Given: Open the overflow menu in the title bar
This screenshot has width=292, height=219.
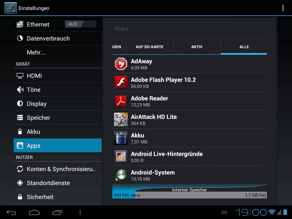Looking at the screenshot, I should [283, 8].
